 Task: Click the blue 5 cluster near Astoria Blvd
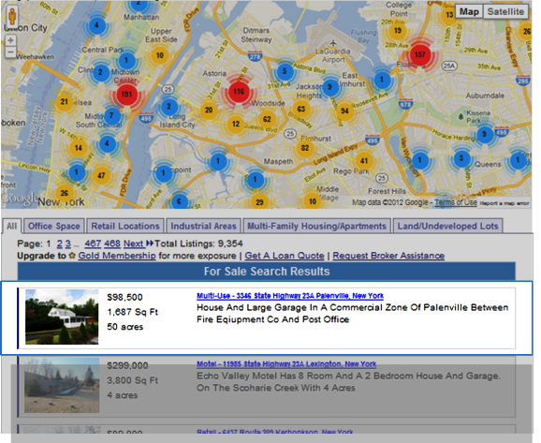click(x=285, y=71)
